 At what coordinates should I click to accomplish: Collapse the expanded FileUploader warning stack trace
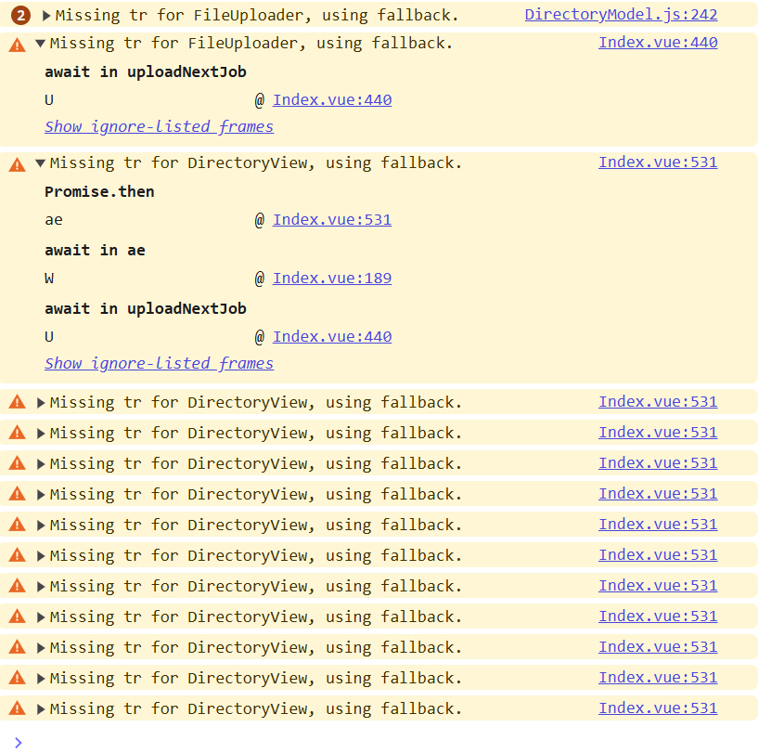pos(40,43)
